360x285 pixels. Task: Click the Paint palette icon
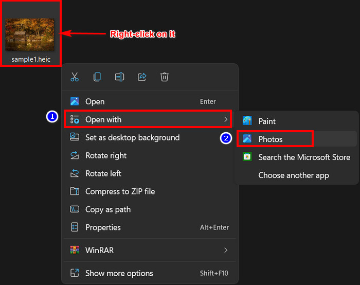(x=247, y=121)
